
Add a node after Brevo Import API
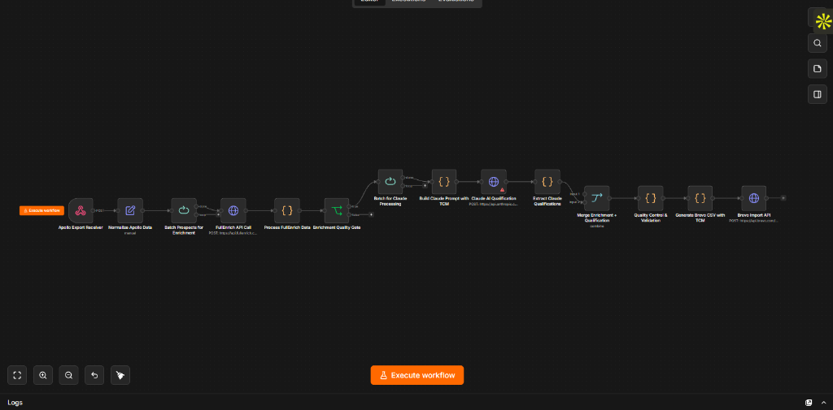pos(783,198)
